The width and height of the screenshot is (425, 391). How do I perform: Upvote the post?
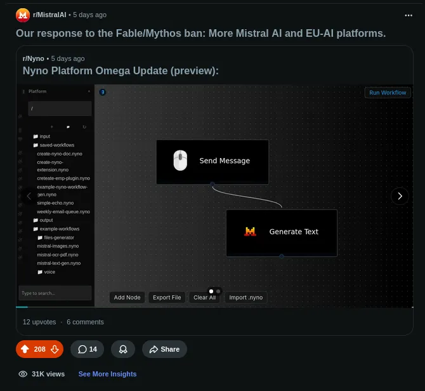(25, 349)
